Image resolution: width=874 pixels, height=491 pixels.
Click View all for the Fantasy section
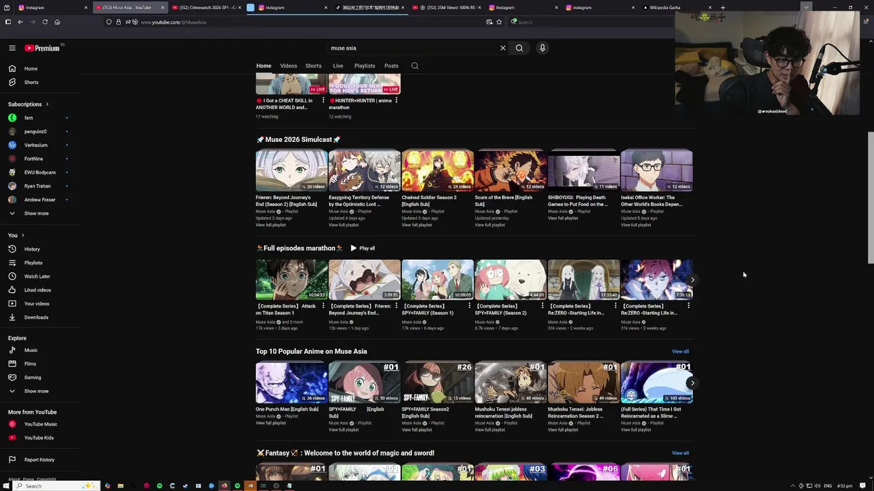click(680, 453)
